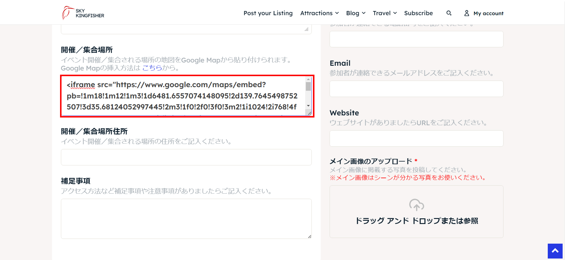Click the 補足事項 textarea resize handle
The height and width of the screenshot is (260, 565).
tap(309, 236)
